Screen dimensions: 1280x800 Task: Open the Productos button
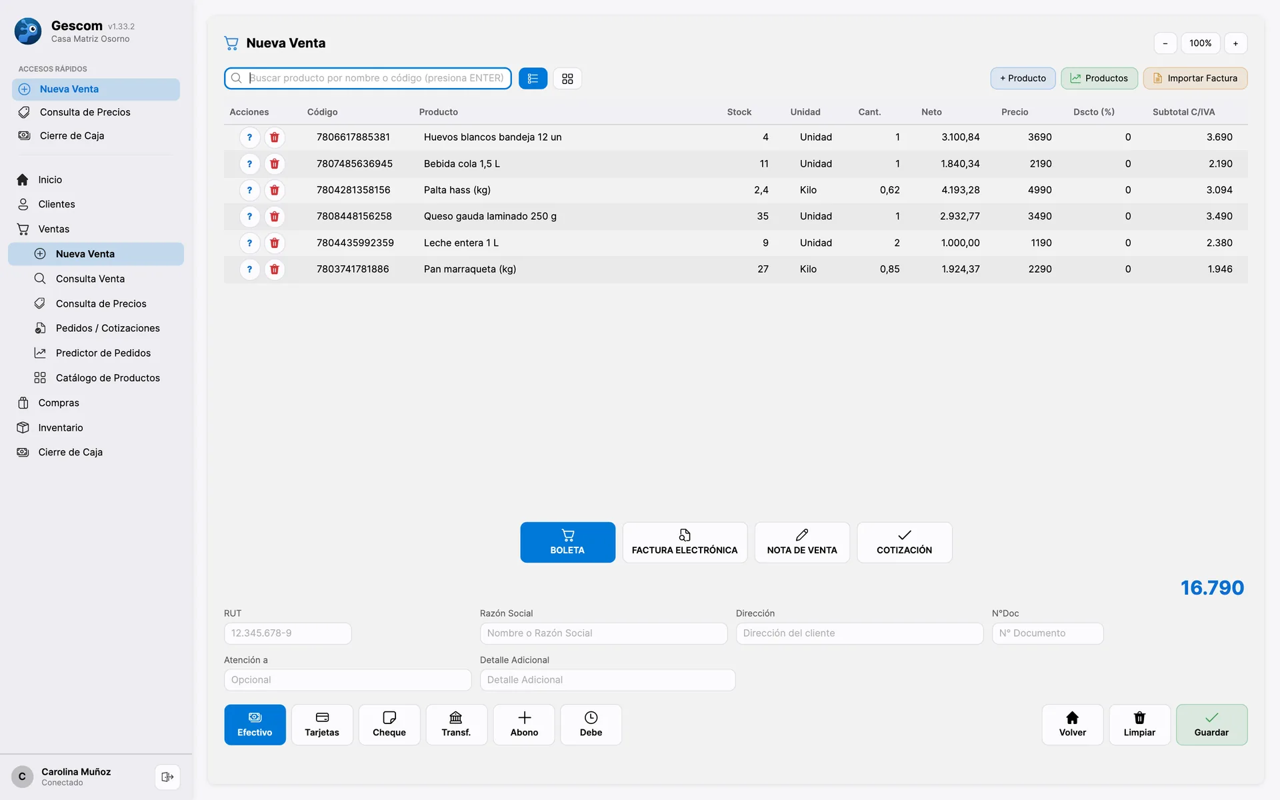coord(1099,79)
